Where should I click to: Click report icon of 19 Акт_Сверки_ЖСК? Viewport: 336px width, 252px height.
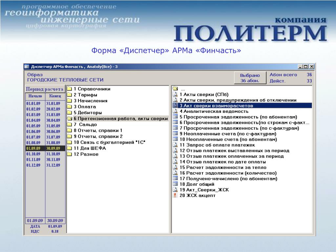point(175,190)
